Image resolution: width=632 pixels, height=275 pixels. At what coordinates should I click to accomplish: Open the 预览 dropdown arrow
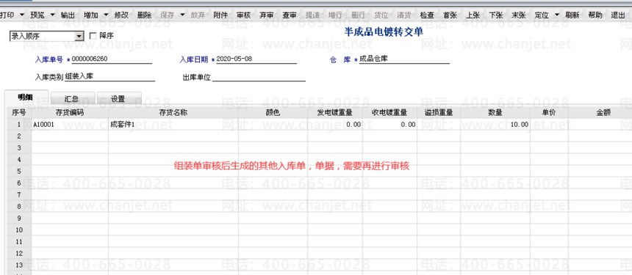[52, 15]
